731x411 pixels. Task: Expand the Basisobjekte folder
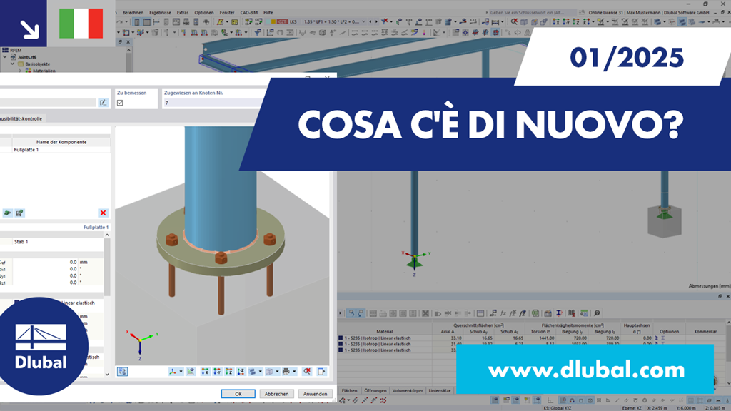13,64
